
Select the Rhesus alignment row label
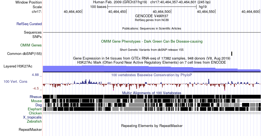click(36, 97)
